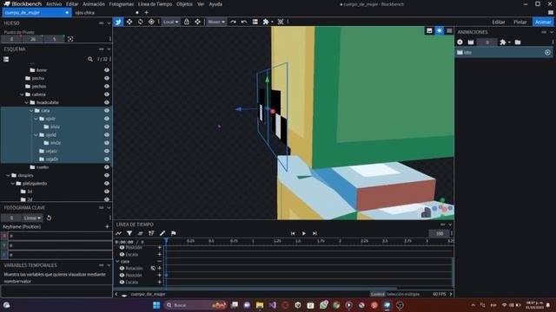Open the Local transform space dropdown
This screenshot has width=556, height=312.
pyautogui.click(x=170, y=22)
